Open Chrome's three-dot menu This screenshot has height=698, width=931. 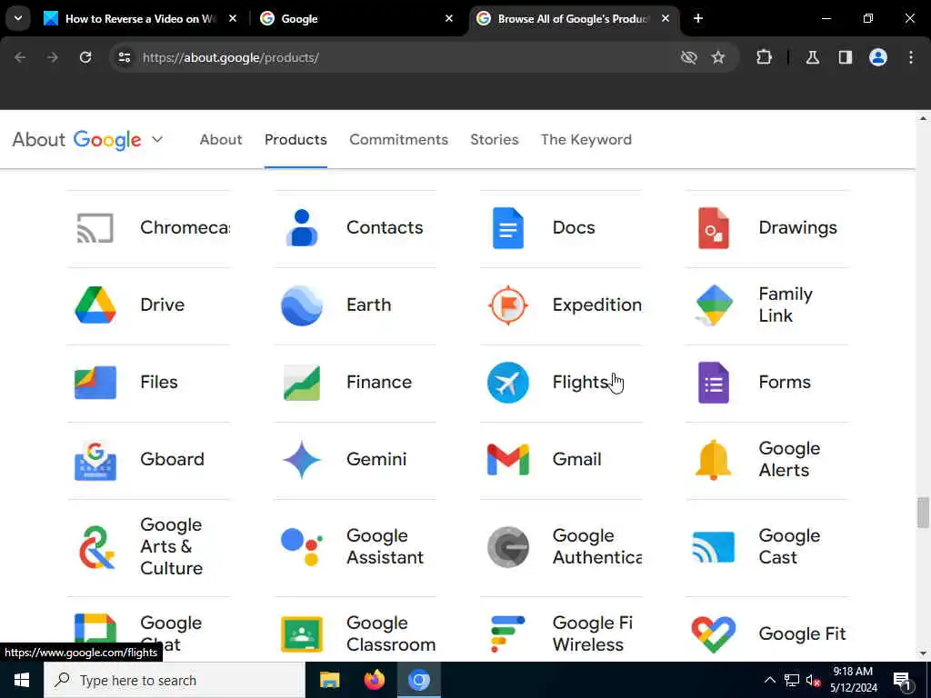click(911, 57)
